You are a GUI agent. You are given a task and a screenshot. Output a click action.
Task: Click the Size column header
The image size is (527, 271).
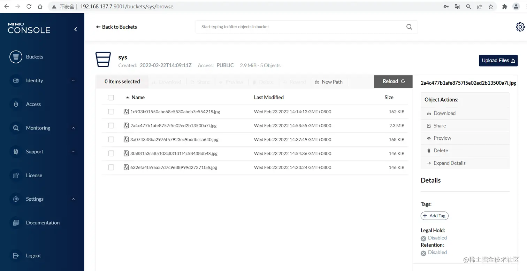pos(389,98)
